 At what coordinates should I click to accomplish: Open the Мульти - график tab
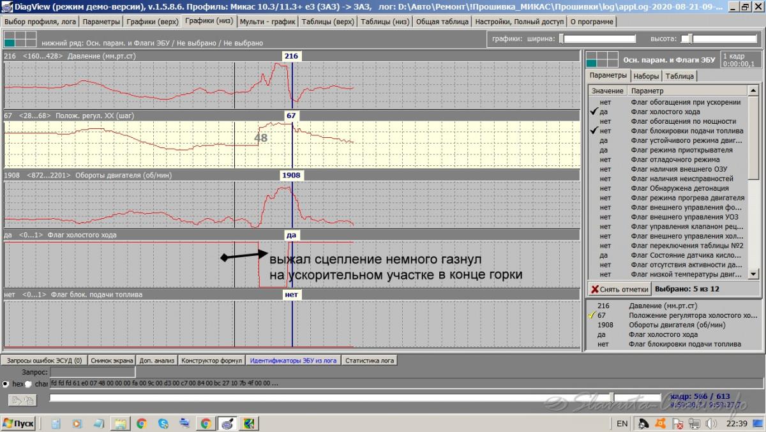pyautogui.click(x=267, y=21)
